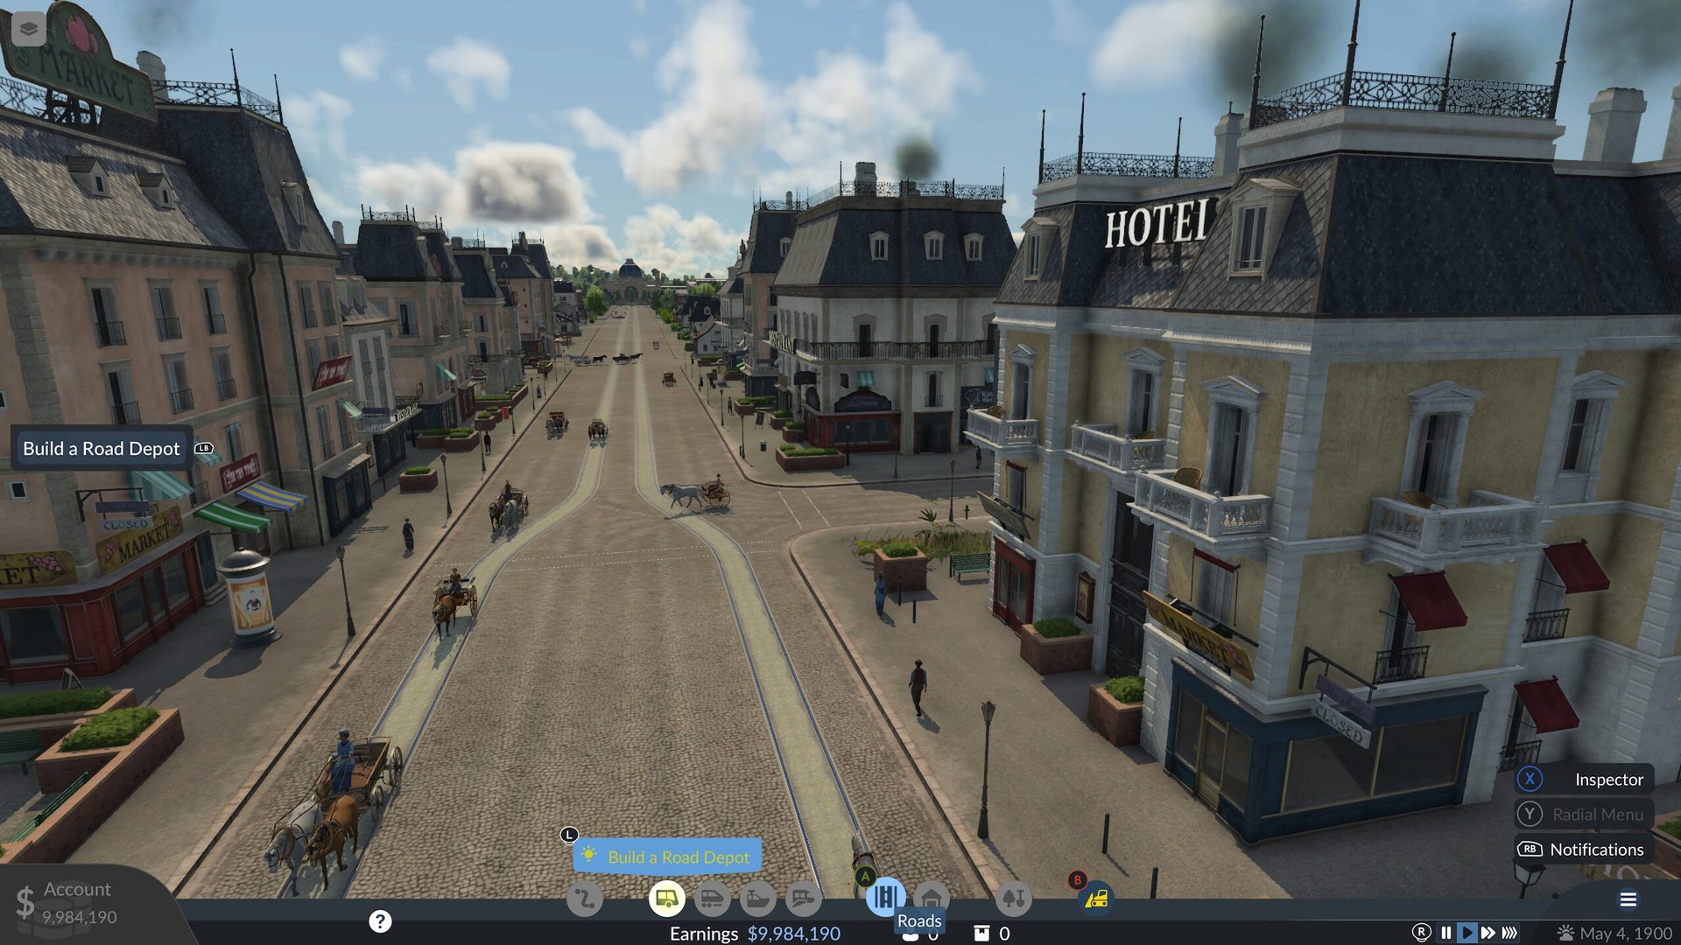The image size is (1681, 945).
Task: Switch to double fast-forward speed
Action: [x=1488, y=933]
